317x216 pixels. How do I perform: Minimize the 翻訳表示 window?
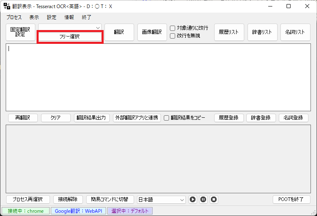click(x=270, y=6)
